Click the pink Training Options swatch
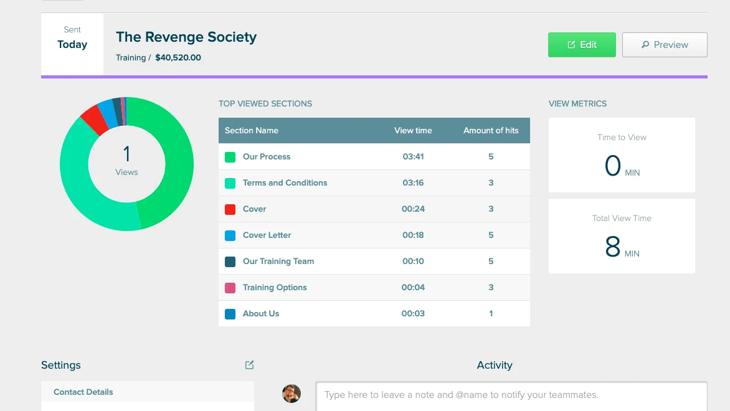 tap(230, 288)
